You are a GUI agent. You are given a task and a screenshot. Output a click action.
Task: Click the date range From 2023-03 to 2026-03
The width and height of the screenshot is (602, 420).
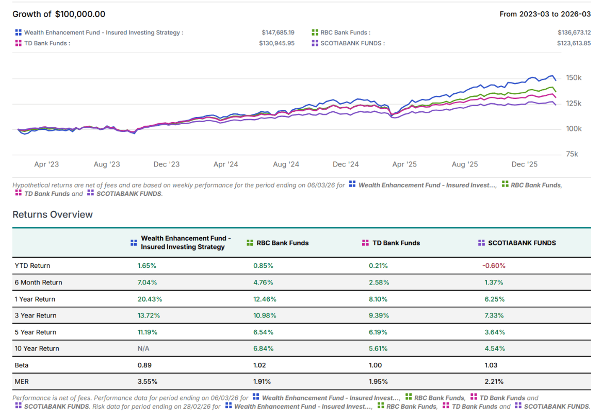click(x=545, y=14)
